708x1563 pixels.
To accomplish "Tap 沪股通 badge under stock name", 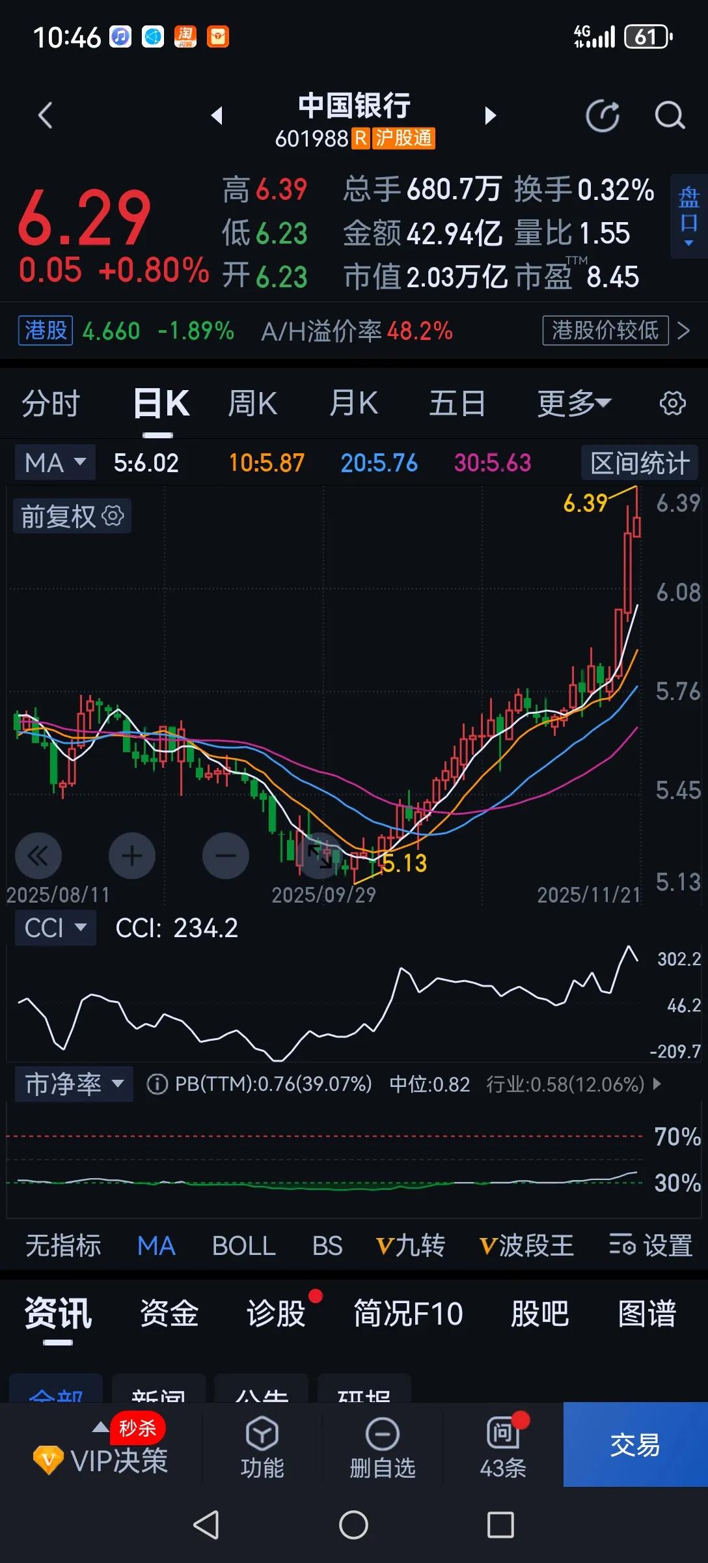I will click(x=403, y=138).
